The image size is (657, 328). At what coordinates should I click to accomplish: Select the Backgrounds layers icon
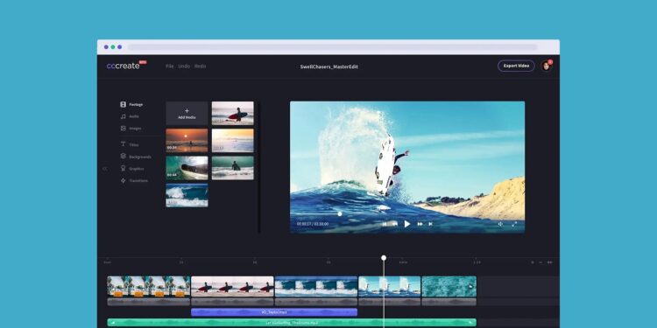(x=124, y=156)
